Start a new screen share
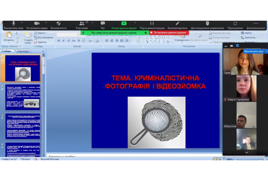The height and width of the screenshot is (181, 268). [124, 23]
